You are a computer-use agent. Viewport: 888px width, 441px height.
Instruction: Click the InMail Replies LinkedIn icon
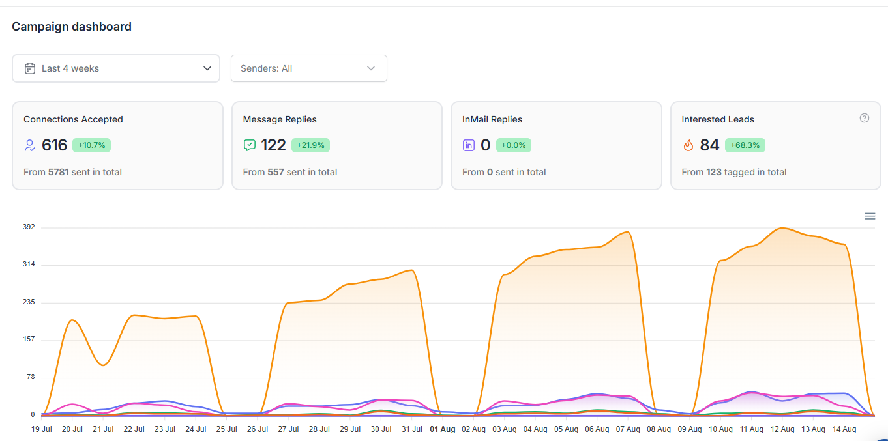tap(469, 145)
